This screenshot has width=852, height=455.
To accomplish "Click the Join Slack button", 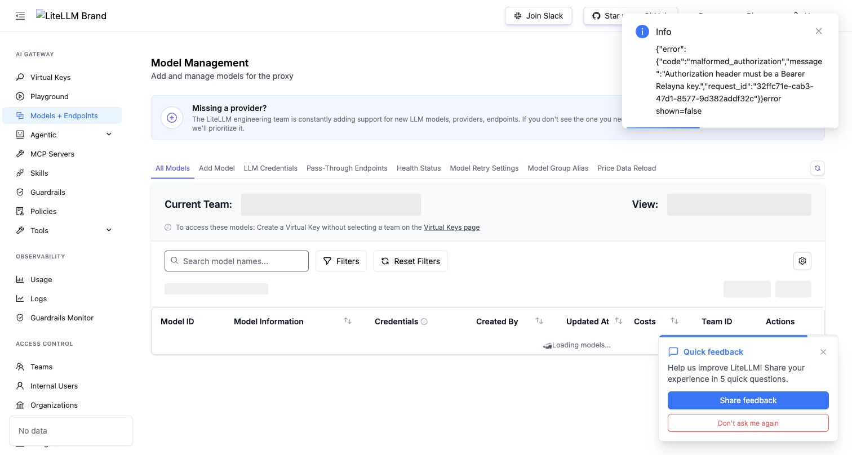I will 539,16.
